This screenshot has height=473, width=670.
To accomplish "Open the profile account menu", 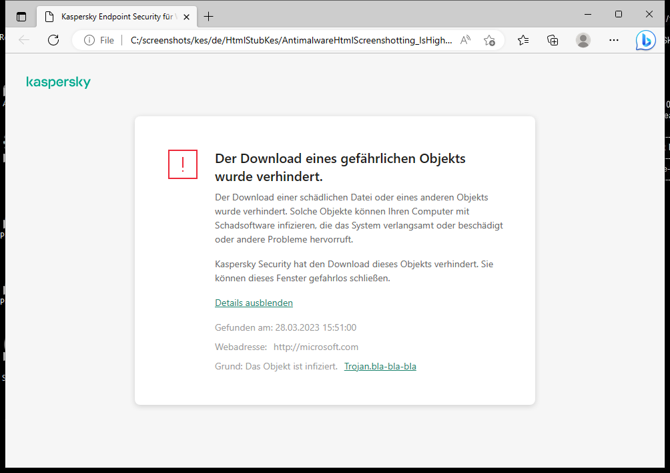I will point(583,40).
